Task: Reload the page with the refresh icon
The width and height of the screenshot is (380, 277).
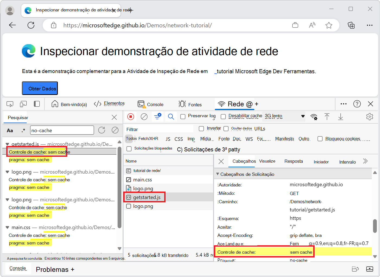Action: pyautogui.click(x=31, y=25)
